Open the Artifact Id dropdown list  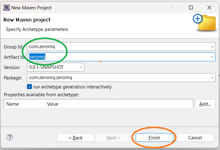coord(212,57)
